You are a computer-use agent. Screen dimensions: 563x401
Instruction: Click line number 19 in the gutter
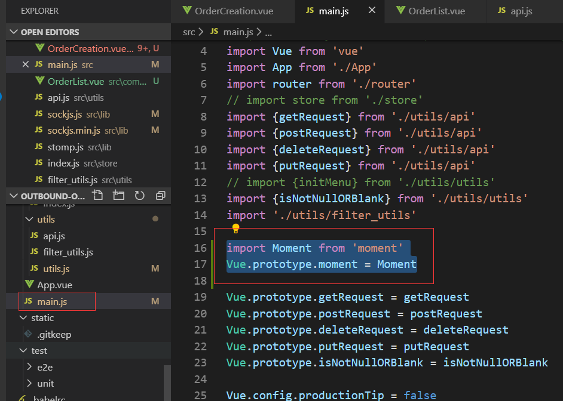pyautogui.click(x=200, y=297)
